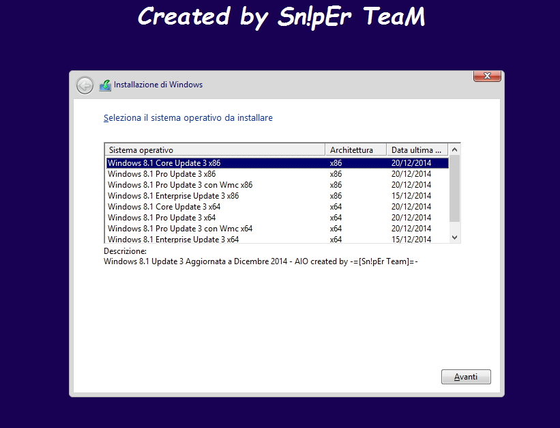This screenshot has height=428, width=560.
Task: Sort by Architettura column header
Action: tap(356, 149)
